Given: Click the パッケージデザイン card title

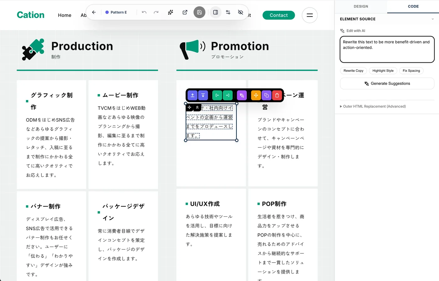Looking at the screenshot, I should point(124,212).
